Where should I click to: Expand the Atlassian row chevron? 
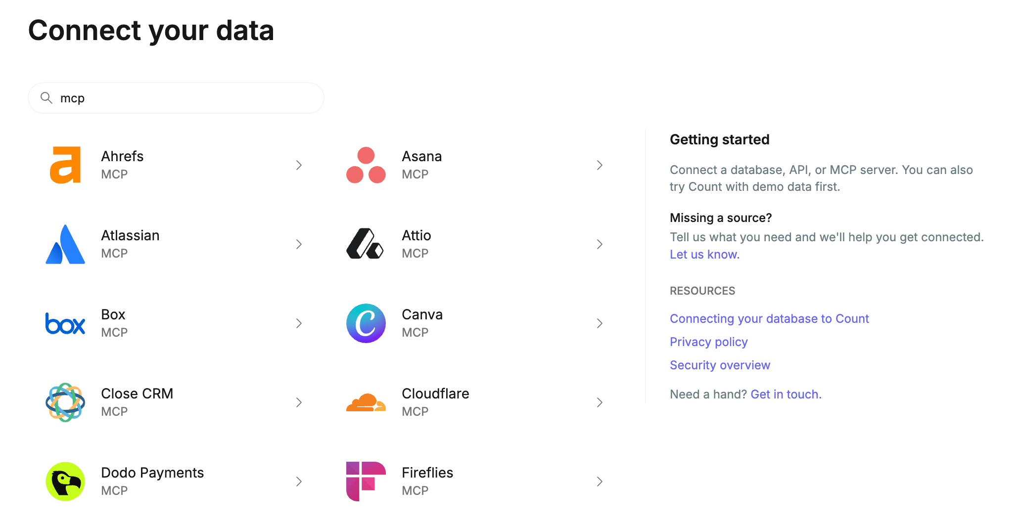coord(299,244)
